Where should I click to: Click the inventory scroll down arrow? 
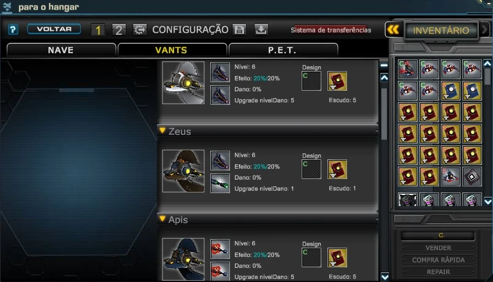(x=487, y=202)
